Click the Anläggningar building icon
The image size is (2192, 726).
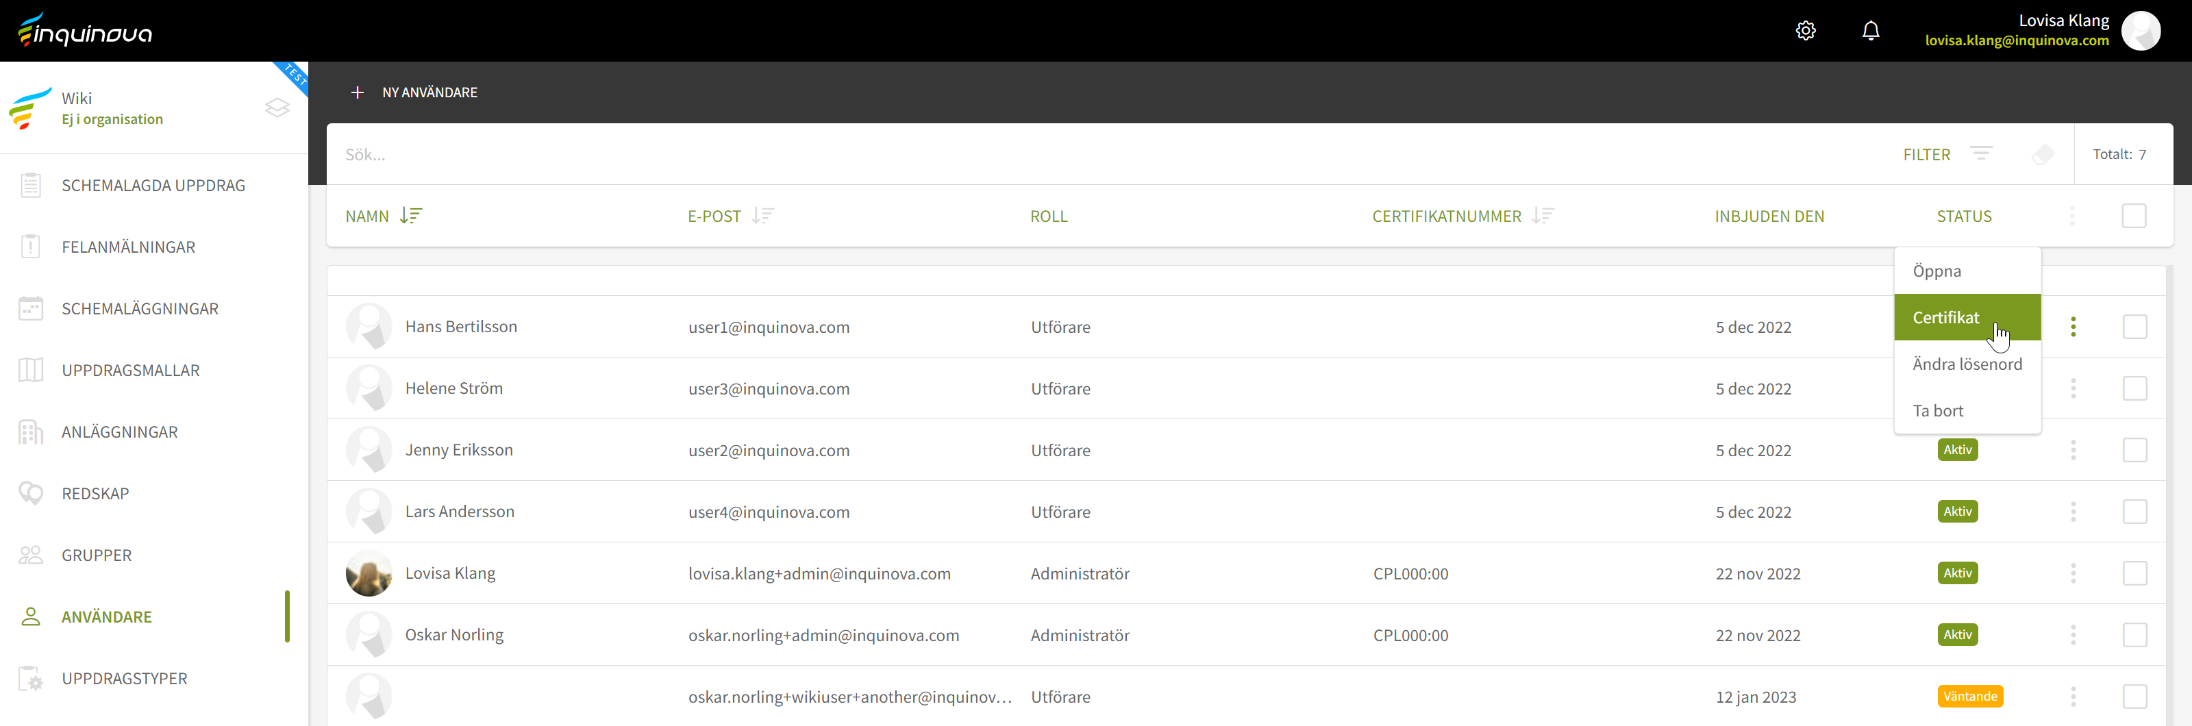click(x=31, y=432)
